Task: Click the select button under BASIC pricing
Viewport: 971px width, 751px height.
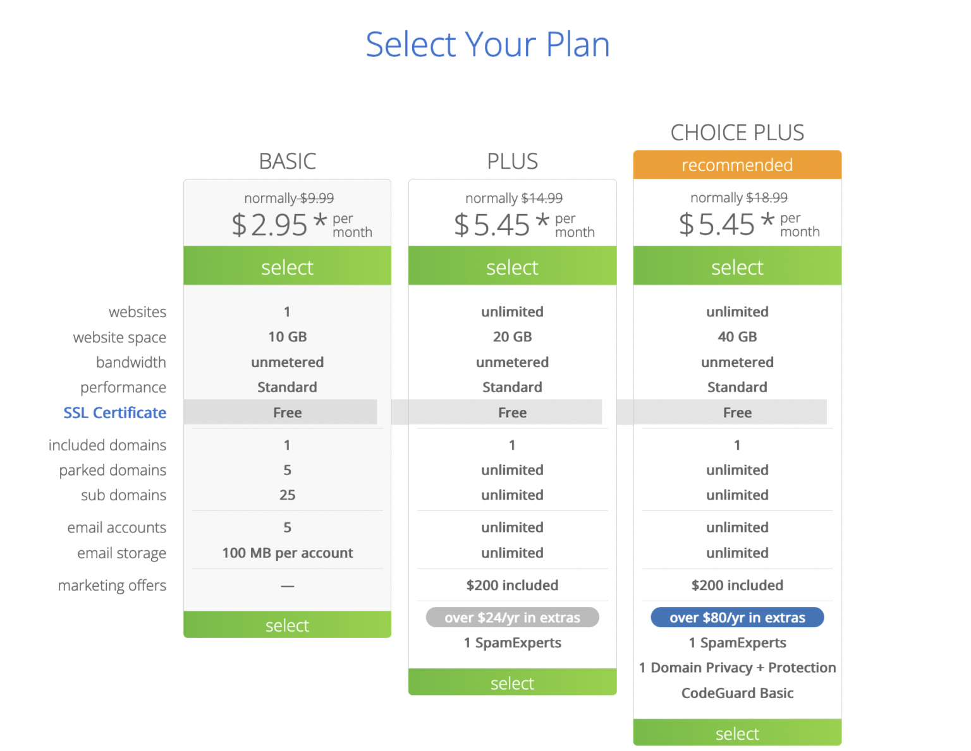Action: [x=287, y=267]
